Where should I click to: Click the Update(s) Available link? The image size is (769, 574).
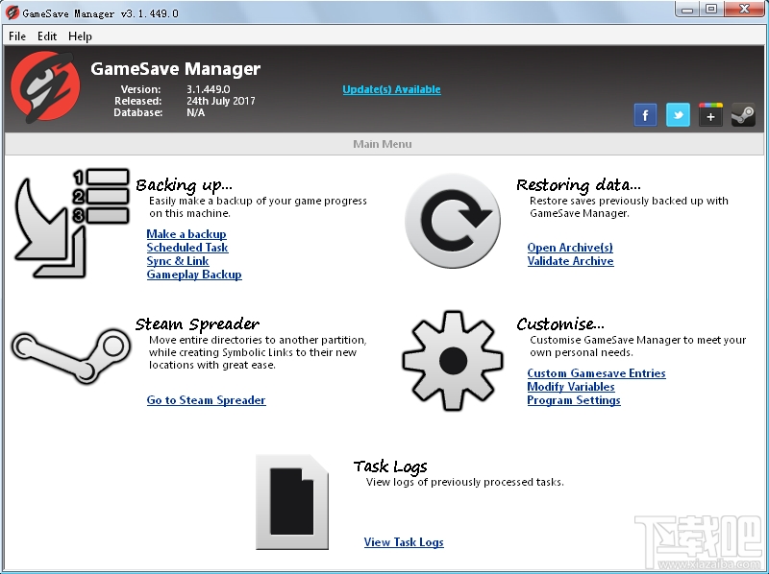391,89
